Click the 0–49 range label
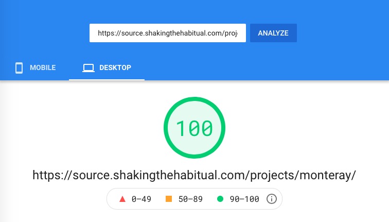Screen dimensions: 389x222 142,199
